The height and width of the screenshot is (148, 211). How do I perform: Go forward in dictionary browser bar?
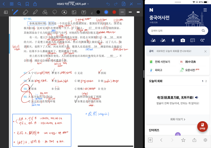tap(172, 140)
